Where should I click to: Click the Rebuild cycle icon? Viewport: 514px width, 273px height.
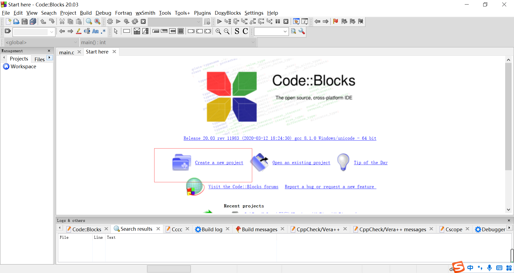135,21
